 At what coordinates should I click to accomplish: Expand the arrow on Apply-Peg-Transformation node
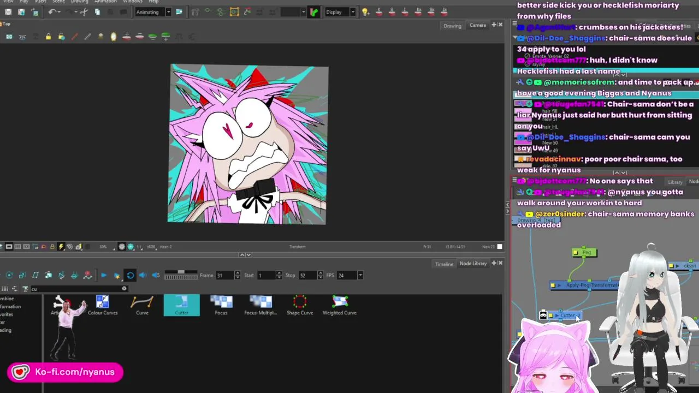(560, 285)
